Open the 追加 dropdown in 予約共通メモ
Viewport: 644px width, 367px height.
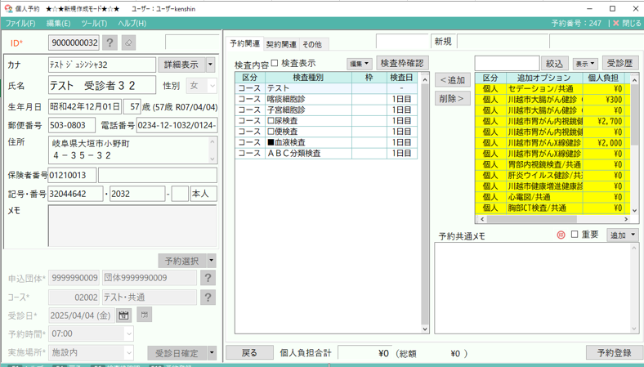(x=621, y=235)
